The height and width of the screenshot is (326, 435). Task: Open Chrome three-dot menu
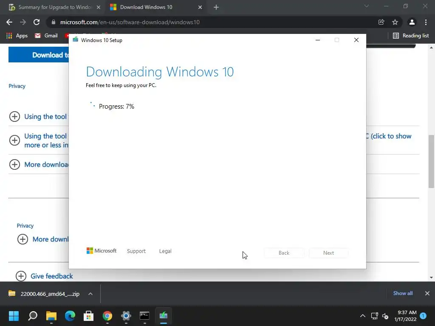pos(426,22)
